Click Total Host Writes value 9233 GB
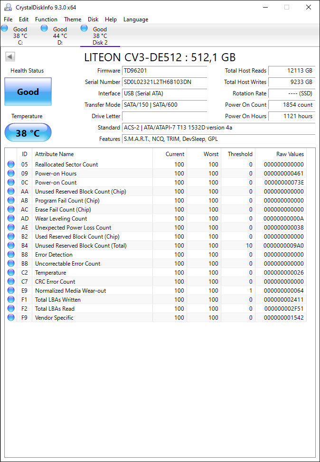 (292, 82)
